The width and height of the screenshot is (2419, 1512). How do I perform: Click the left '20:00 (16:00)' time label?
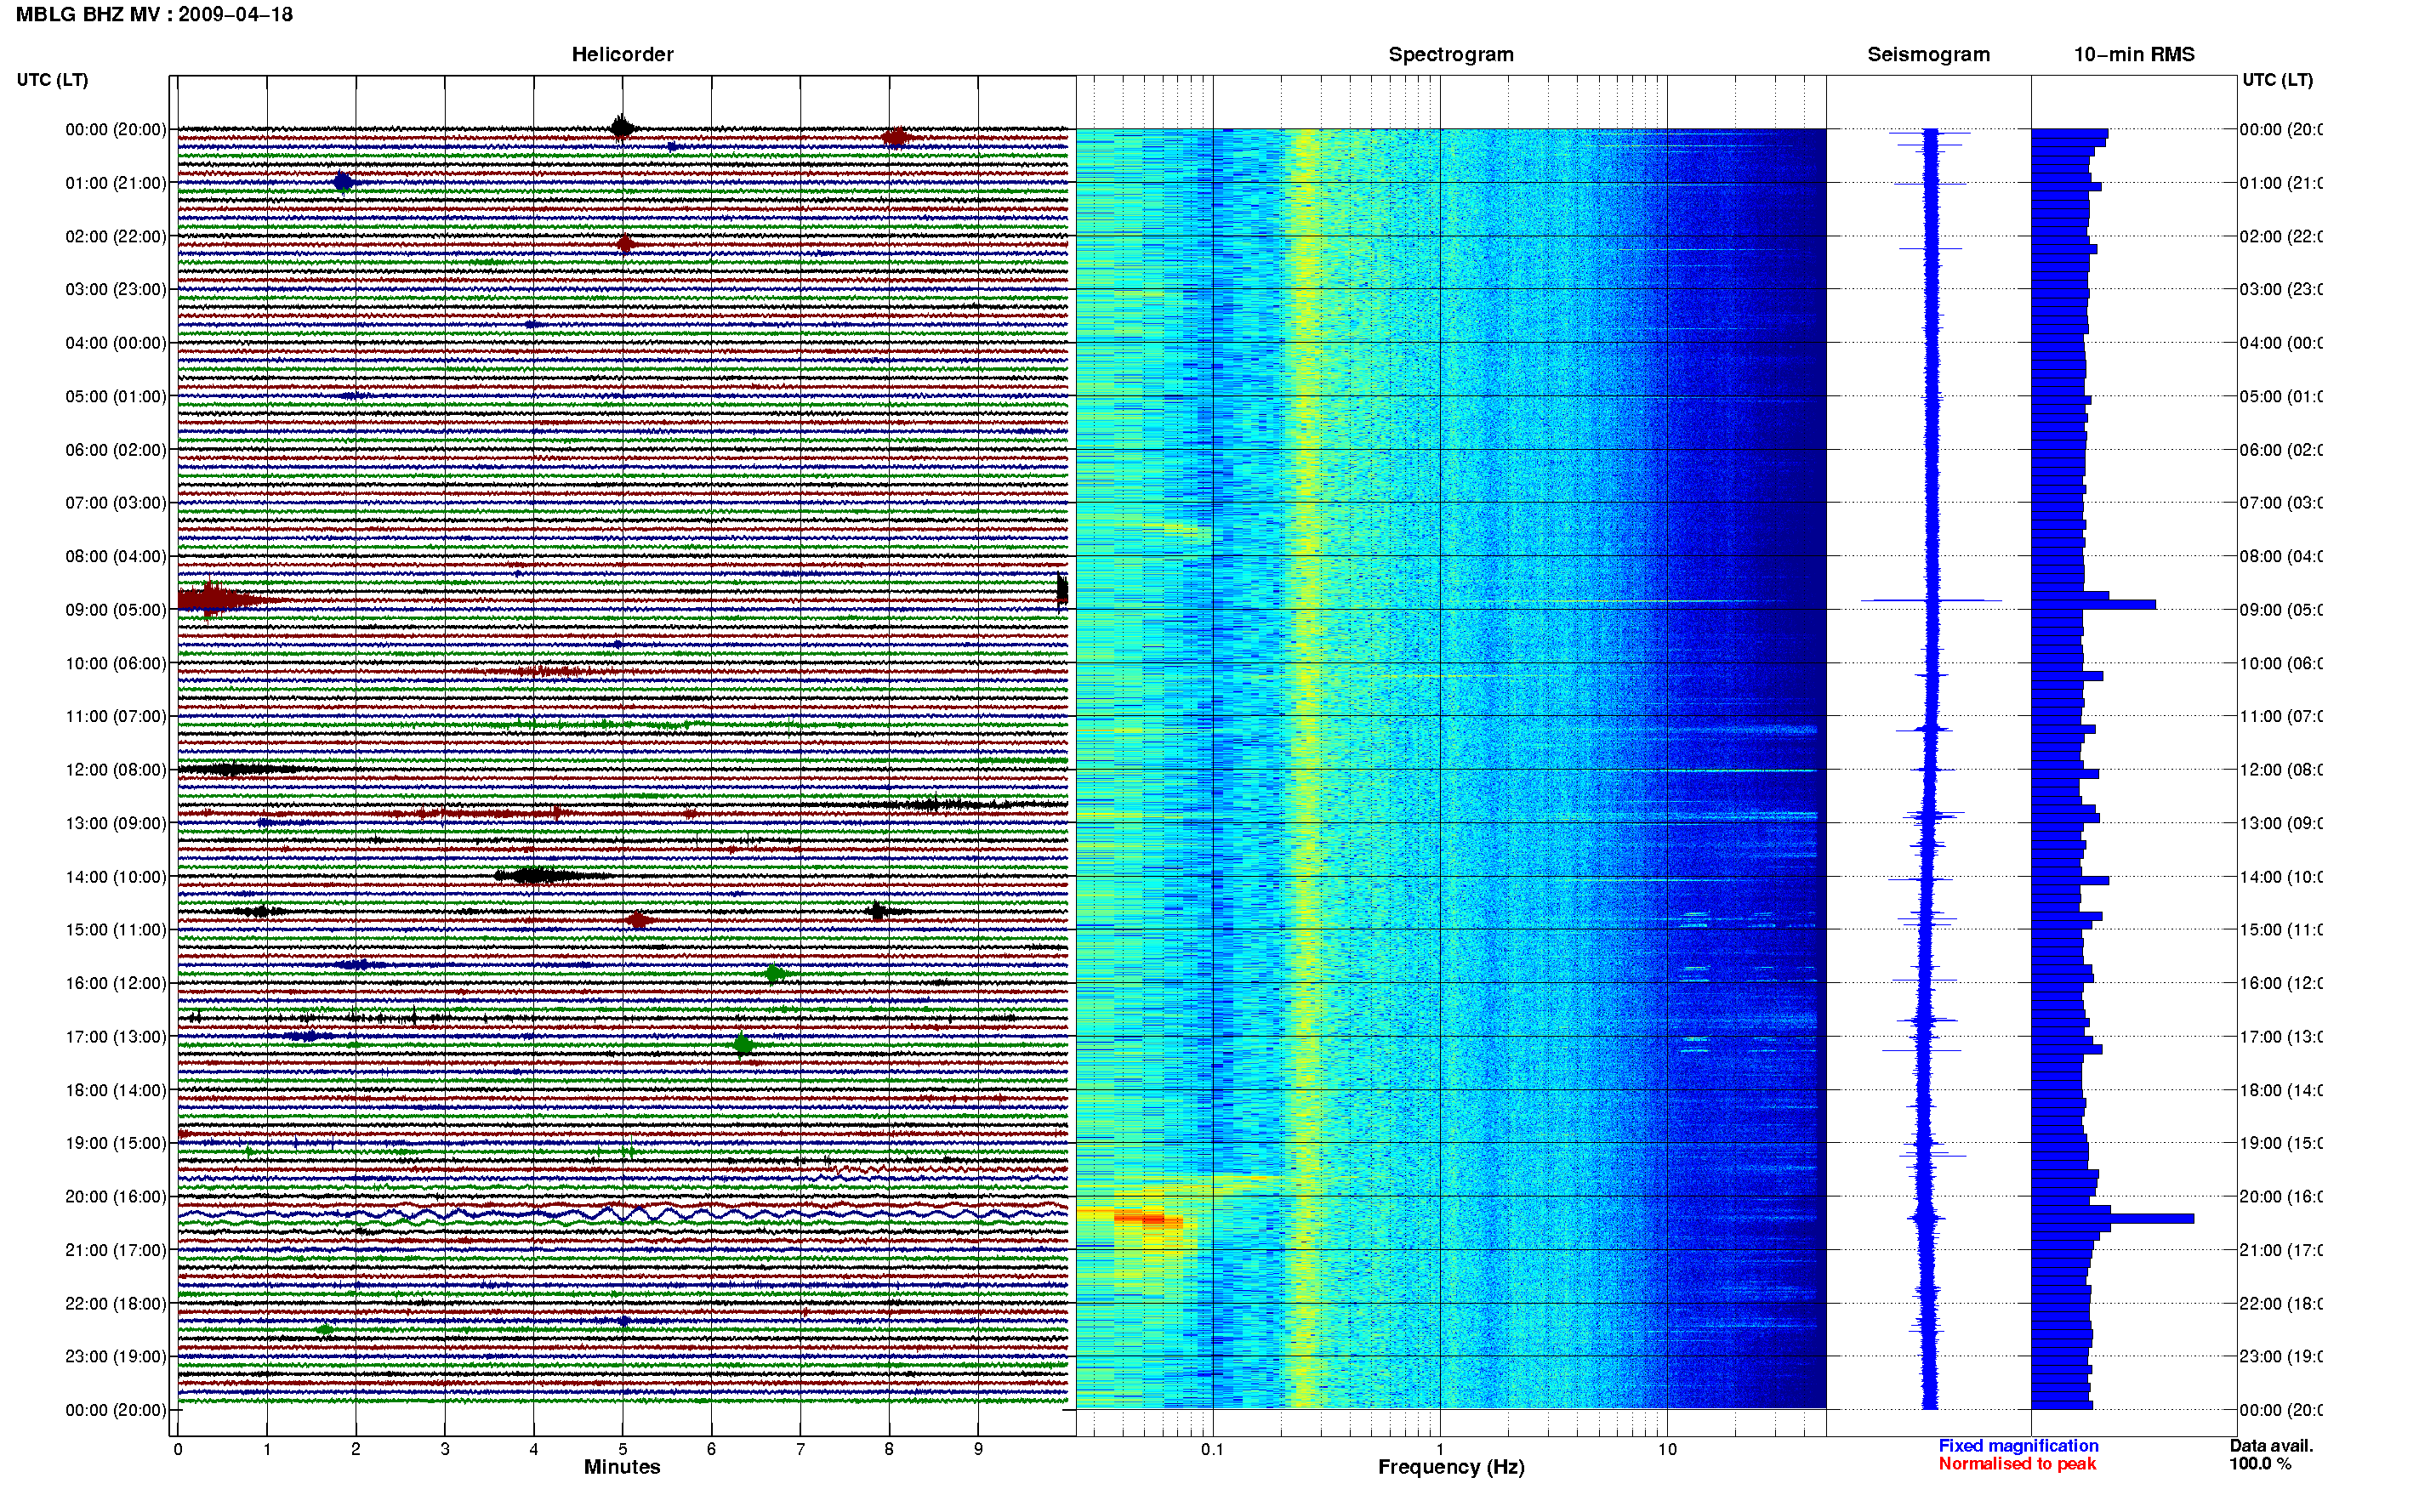pyautogui.click(x=116, y=1196)
